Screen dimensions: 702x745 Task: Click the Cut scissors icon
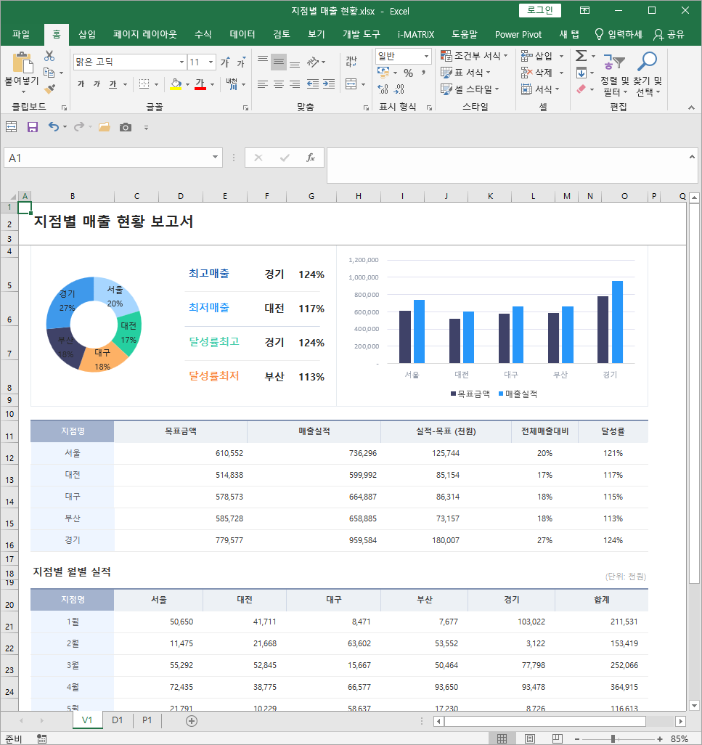pyautogui.click(x=49, y=56)
